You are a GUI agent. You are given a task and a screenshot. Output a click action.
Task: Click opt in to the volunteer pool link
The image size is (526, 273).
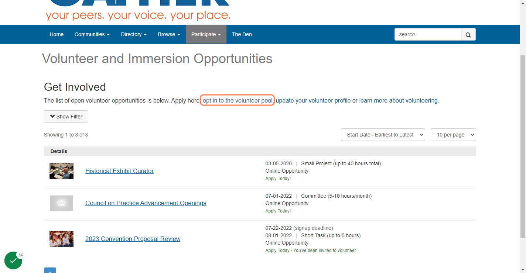238,100
